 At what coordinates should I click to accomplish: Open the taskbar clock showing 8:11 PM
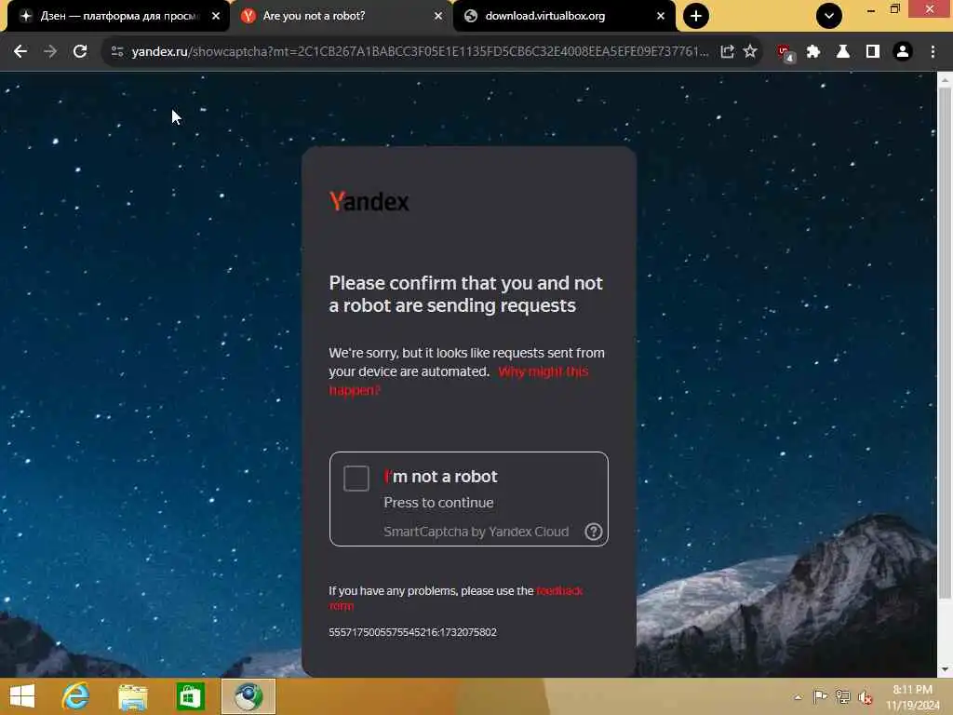coord(912,697)
